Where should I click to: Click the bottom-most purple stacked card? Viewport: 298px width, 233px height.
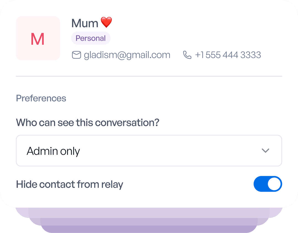pyautogui.click(x=149, y=229)
